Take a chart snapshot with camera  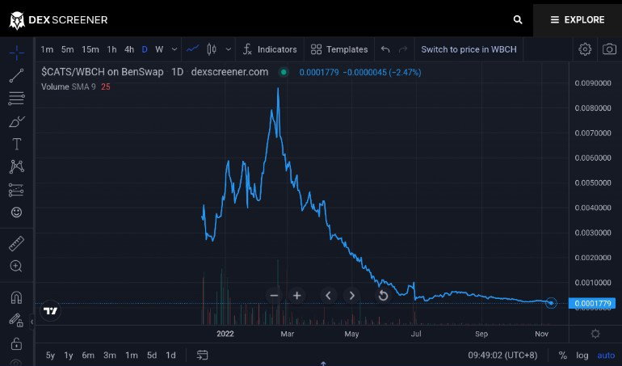point(609,49)
